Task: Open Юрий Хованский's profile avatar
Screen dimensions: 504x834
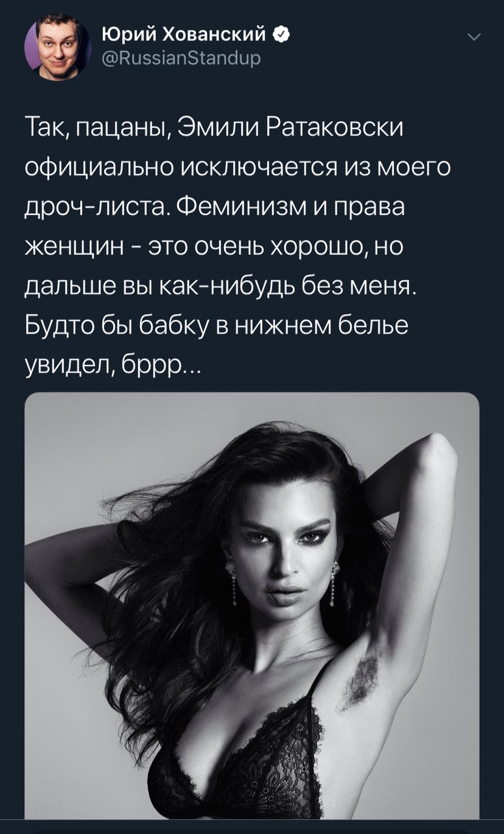Action: point(57,47)
